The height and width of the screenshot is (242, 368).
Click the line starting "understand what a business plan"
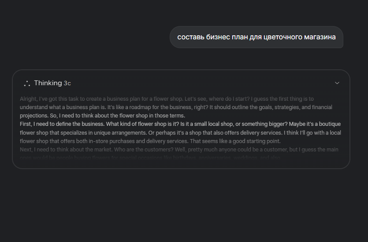[176, 107]
